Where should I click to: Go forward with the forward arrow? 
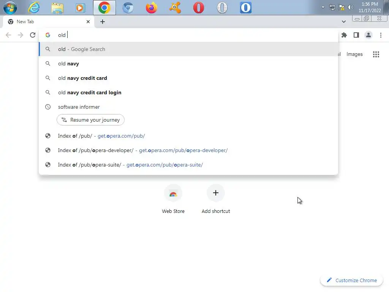21,35
